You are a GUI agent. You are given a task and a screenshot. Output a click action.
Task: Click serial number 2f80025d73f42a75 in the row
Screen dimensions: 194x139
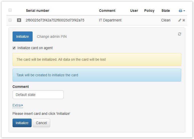[55, 20]
